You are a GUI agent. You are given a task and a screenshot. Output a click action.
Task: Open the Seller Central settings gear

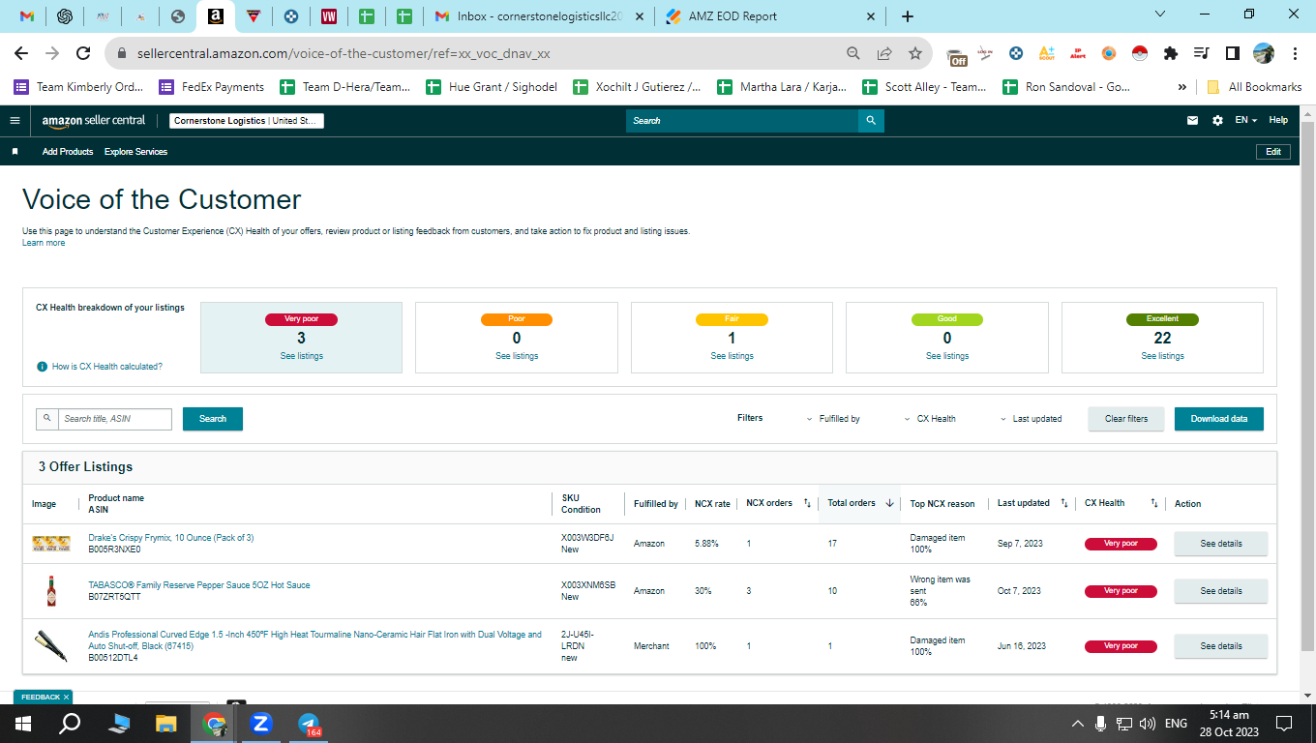point(1217,121)
